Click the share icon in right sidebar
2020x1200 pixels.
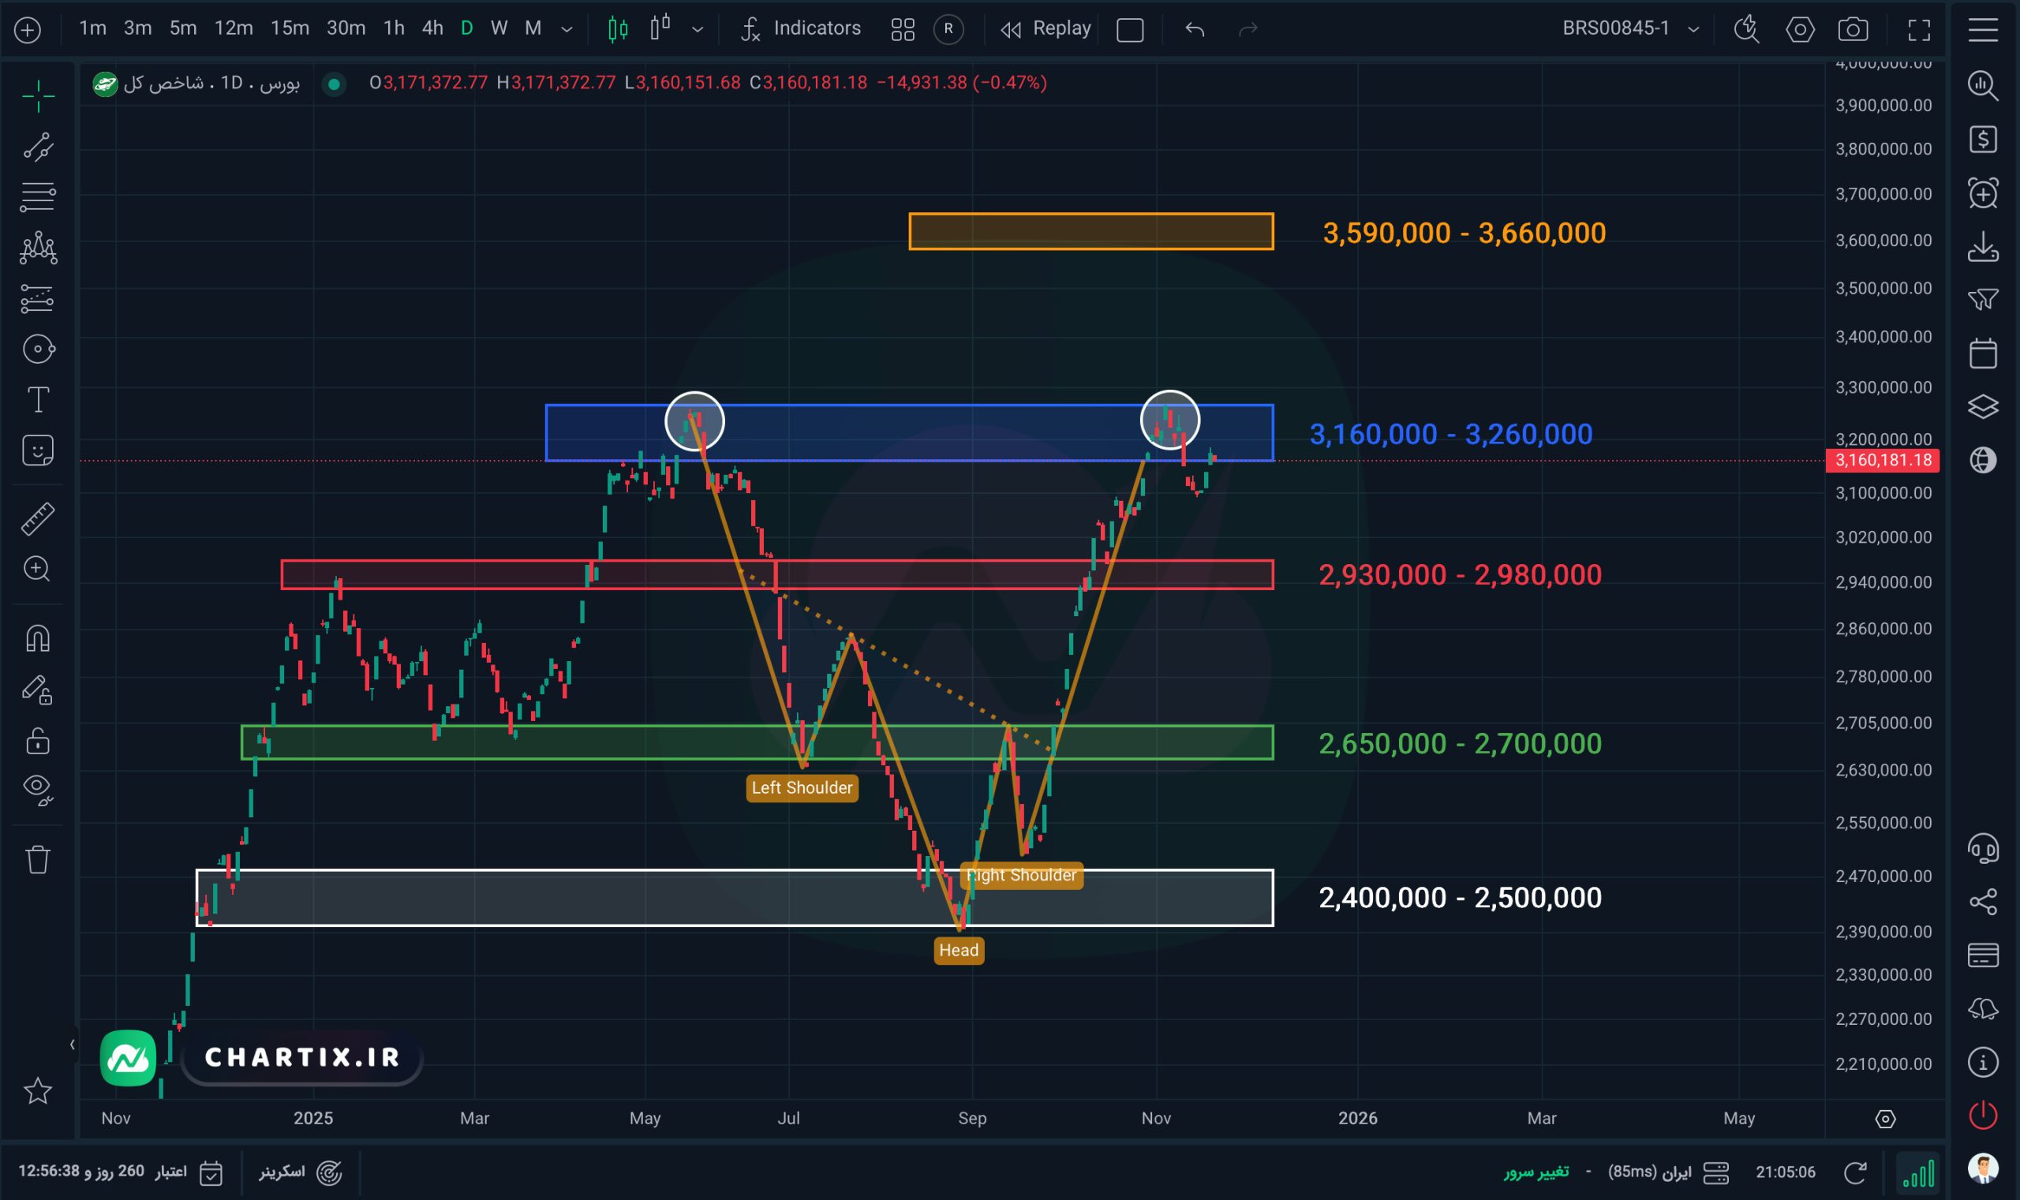click(x=1983, y=902)
